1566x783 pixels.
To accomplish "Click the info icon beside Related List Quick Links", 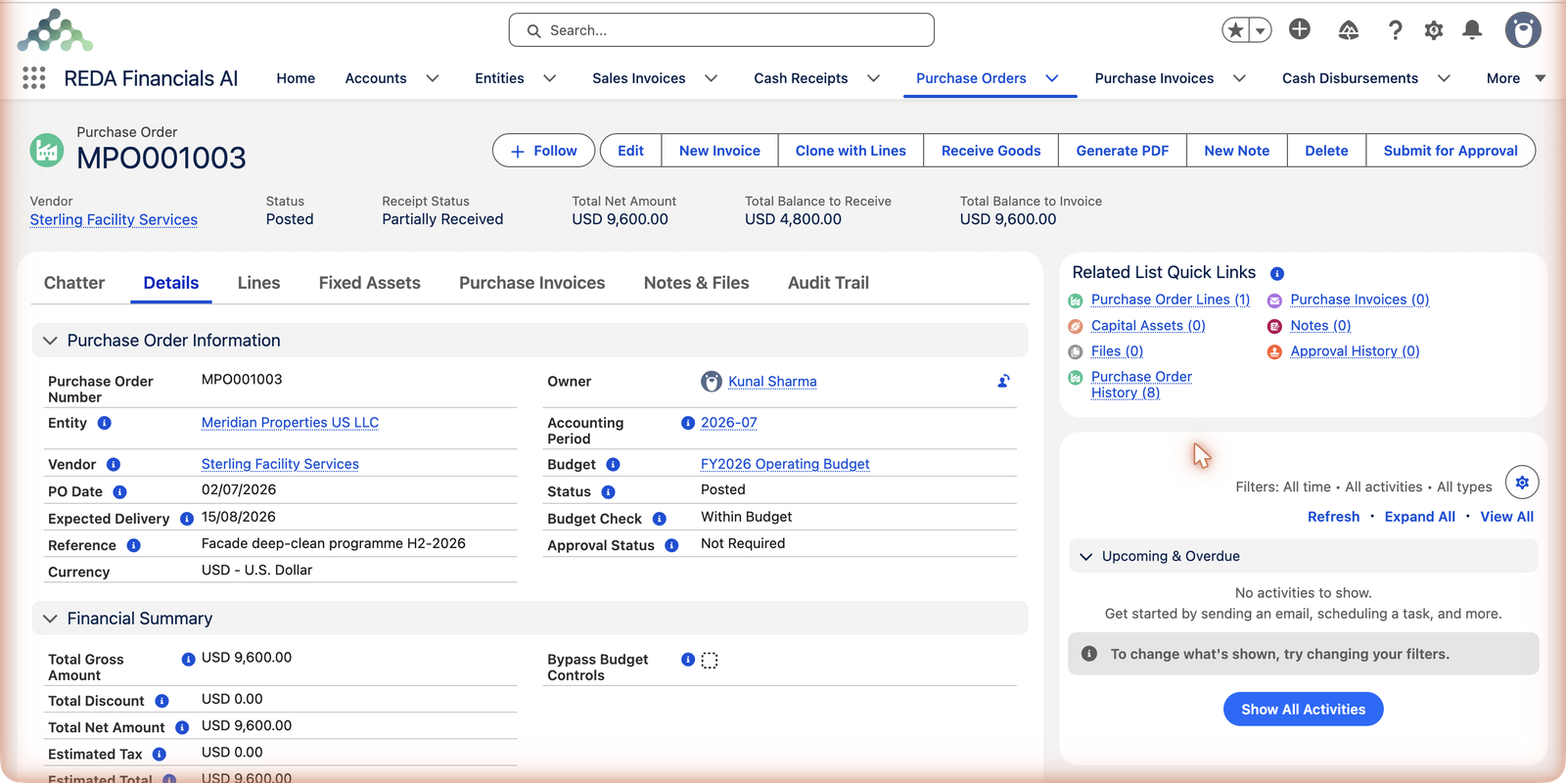I will (1277, 273).
